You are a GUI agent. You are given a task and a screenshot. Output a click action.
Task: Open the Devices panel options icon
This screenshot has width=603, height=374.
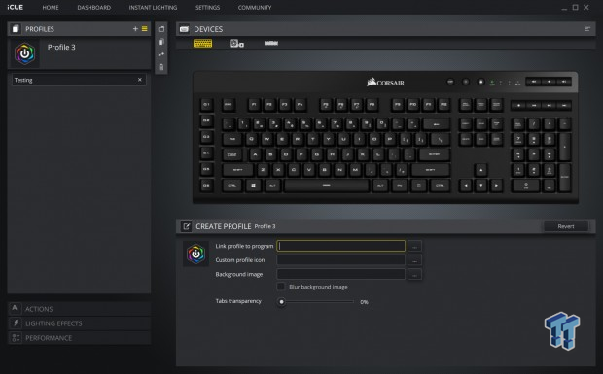(x=587, y=29)
